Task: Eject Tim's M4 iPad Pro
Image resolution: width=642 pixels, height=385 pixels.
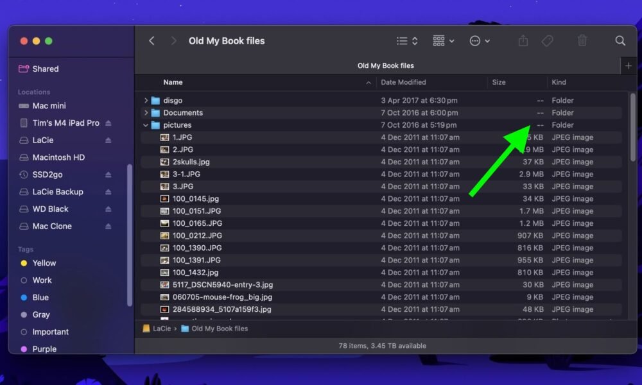Action: 108,123
